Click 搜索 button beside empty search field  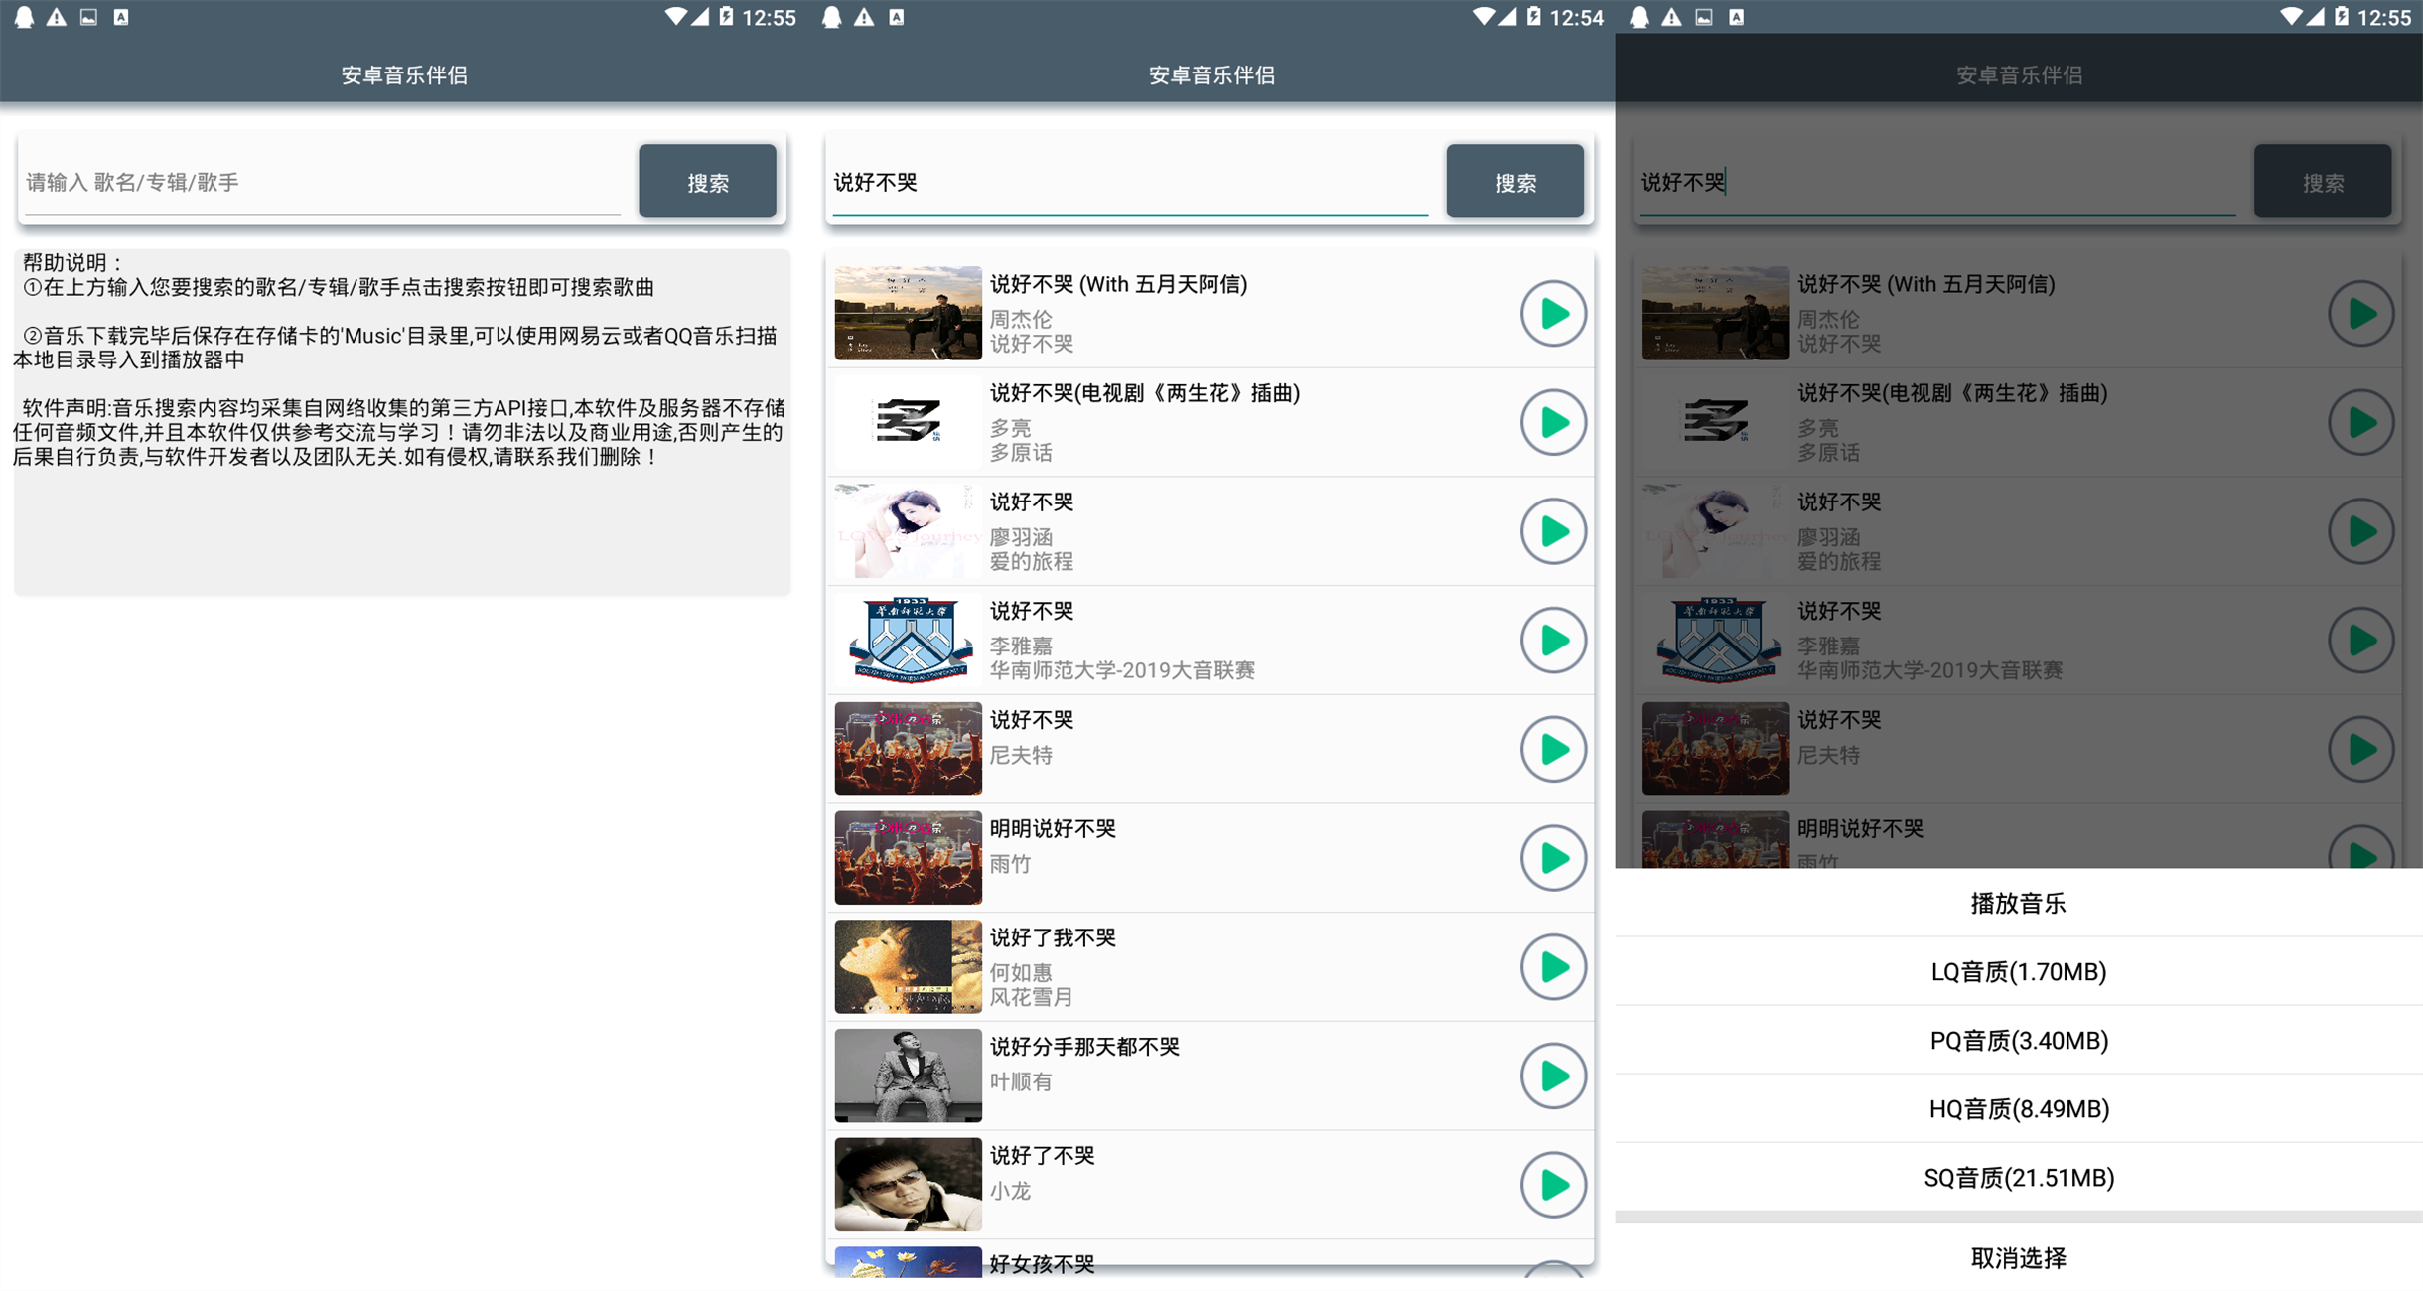point(707,182)
